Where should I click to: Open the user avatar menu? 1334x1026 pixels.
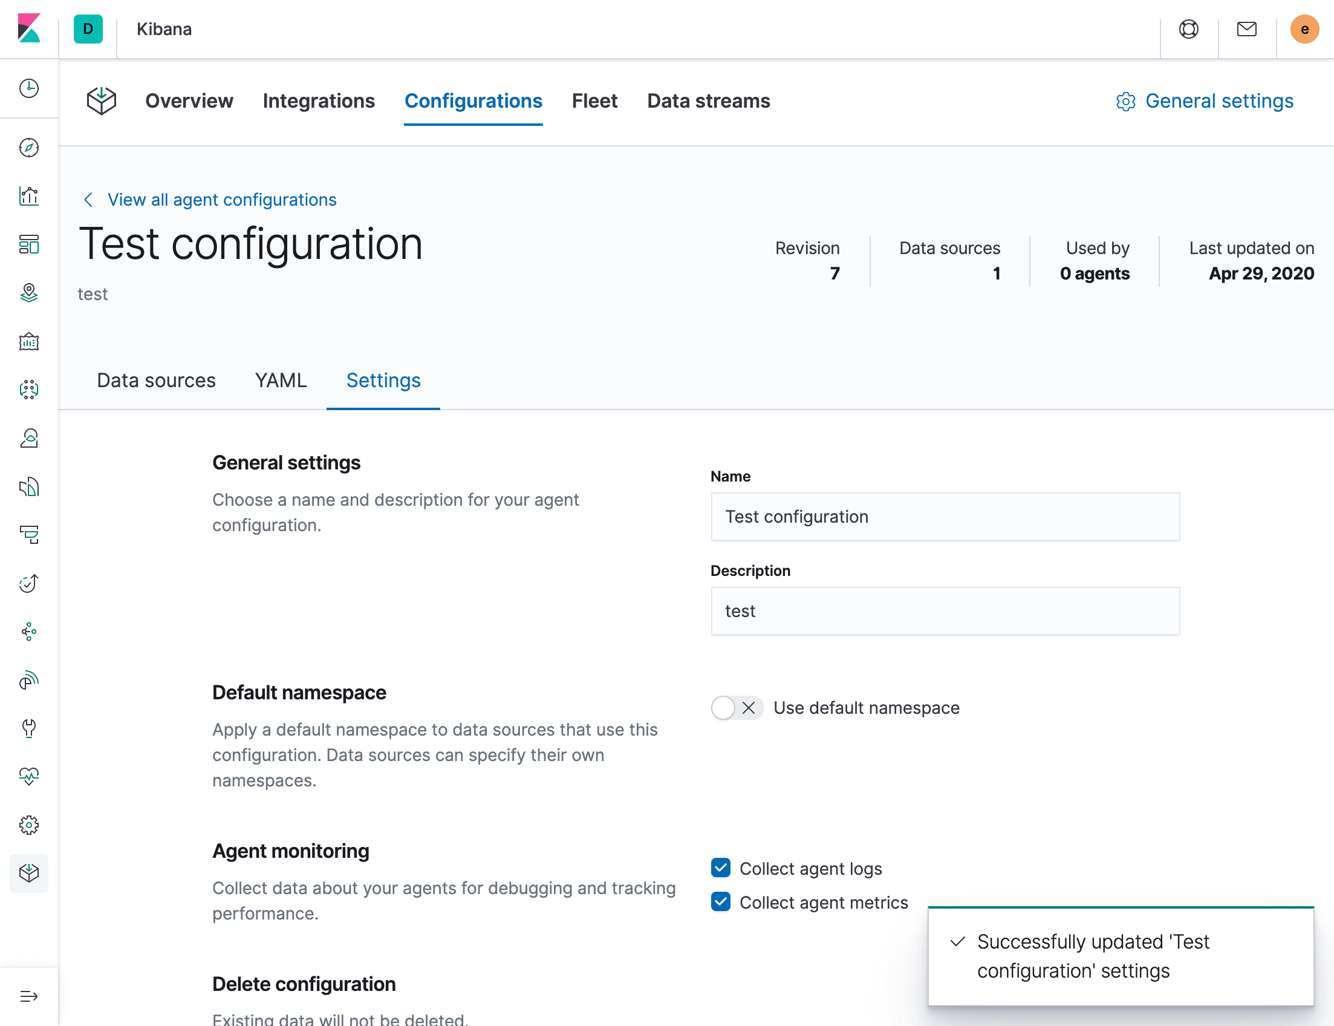[x=1304, y=29]
